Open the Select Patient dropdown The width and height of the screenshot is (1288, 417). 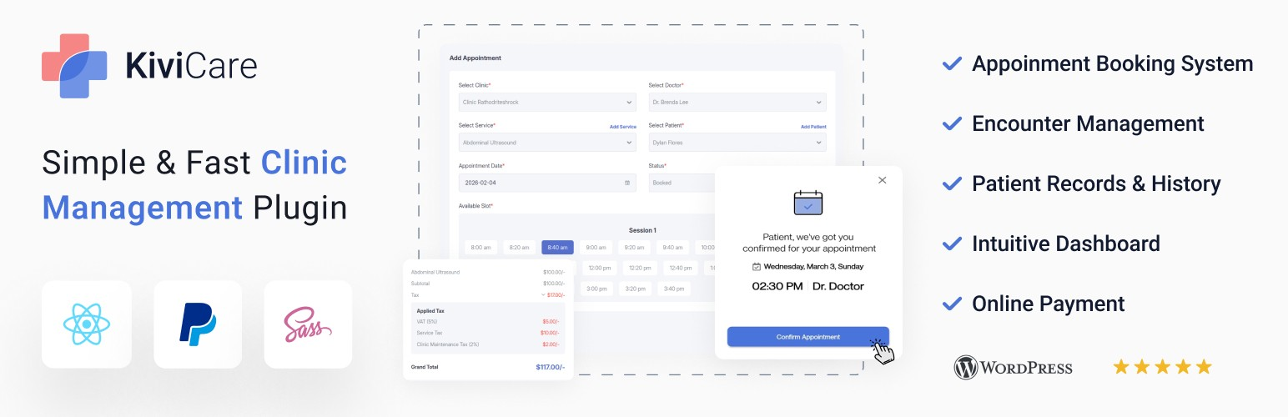click(x=737, y=143)
